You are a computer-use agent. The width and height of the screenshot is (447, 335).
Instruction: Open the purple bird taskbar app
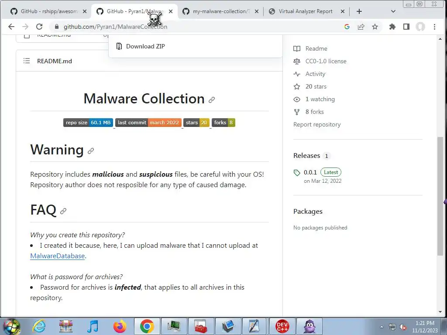tap(309, 326)
